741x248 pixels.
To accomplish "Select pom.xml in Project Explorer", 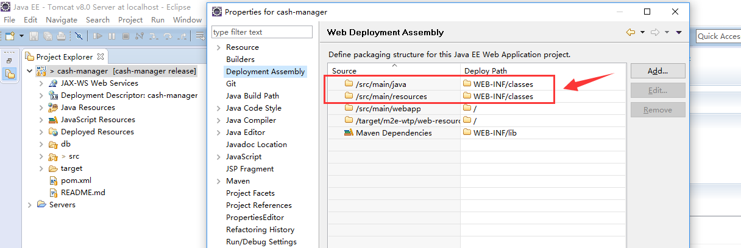I will point(76,181).
